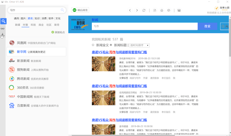This screenshot has height=136, width=231.
Task: Select 新华网 让新闻离你更近 site row
Action: coord(36,52)
